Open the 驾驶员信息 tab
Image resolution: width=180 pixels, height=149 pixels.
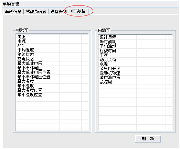pos(36,12)
